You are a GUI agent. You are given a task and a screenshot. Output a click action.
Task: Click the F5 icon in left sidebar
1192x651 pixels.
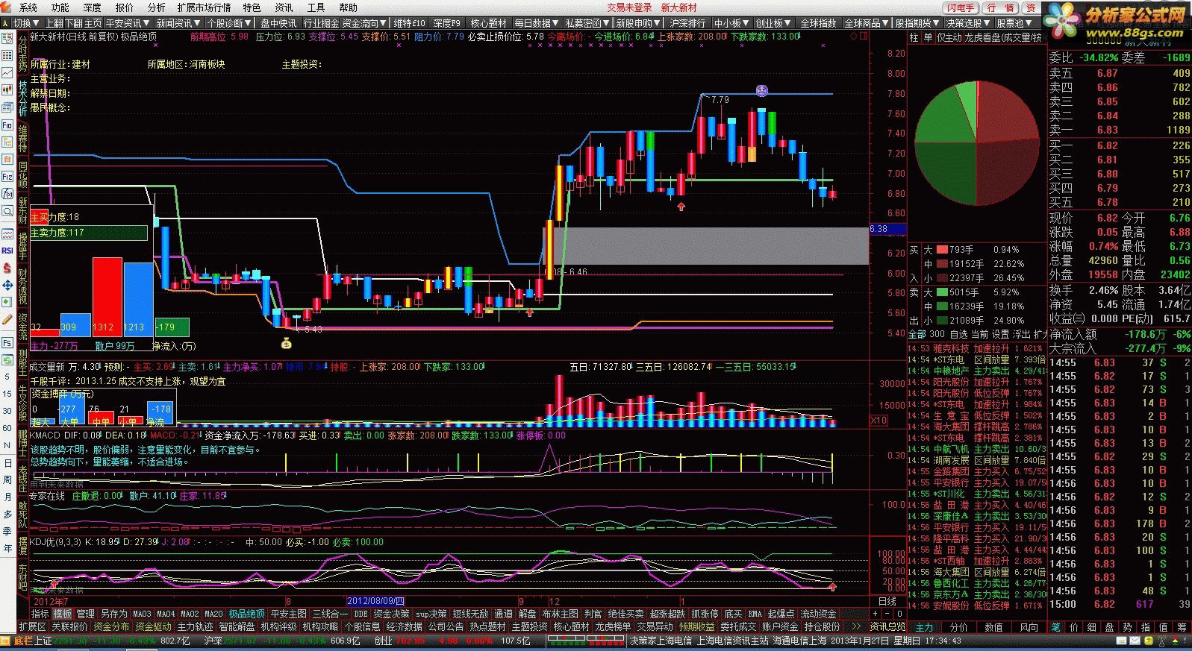tap(7, 343)
